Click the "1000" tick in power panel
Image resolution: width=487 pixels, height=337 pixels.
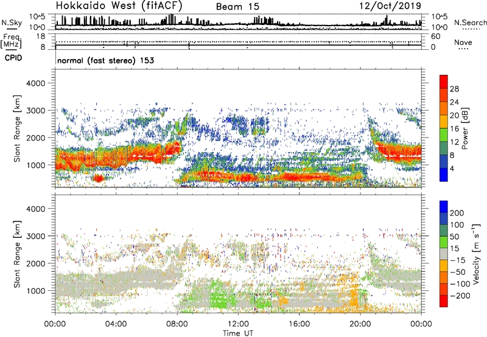[35, 165]
